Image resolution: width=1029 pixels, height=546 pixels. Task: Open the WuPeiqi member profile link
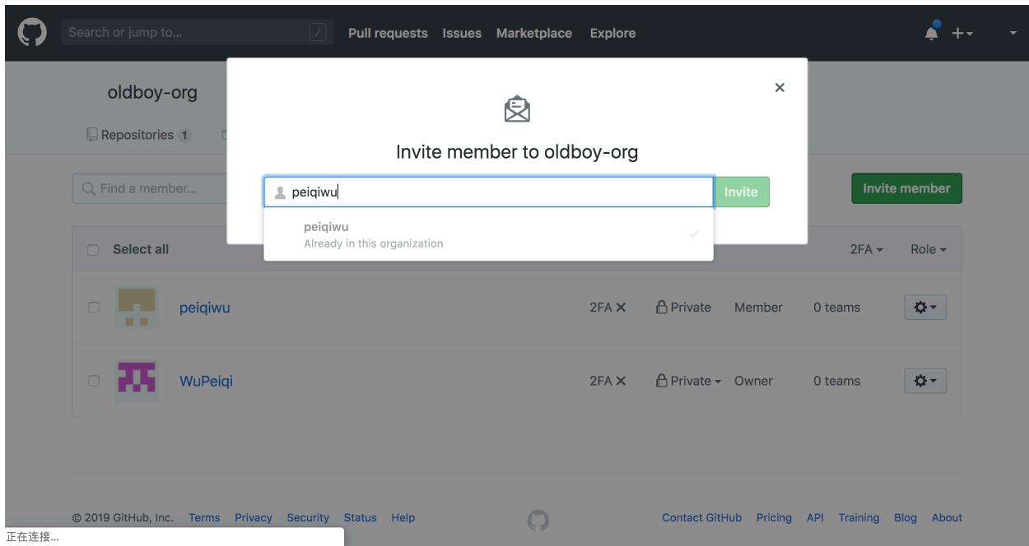click(207, 381)
